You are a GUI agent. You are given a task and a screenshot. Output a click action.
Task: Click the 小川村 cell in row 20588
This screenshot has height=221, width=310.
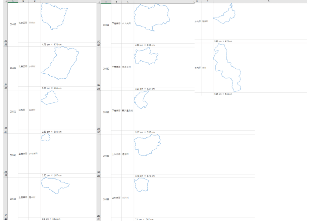[x=128, y=198]
